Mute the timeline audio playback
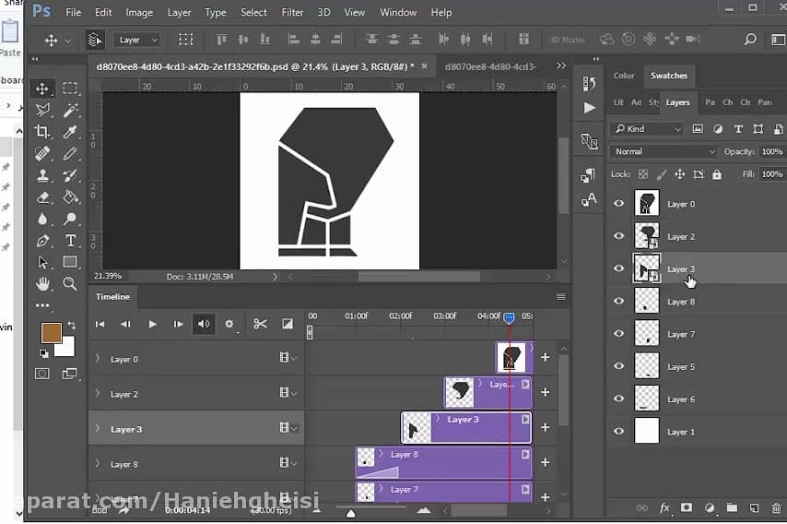 pos(204,324)
